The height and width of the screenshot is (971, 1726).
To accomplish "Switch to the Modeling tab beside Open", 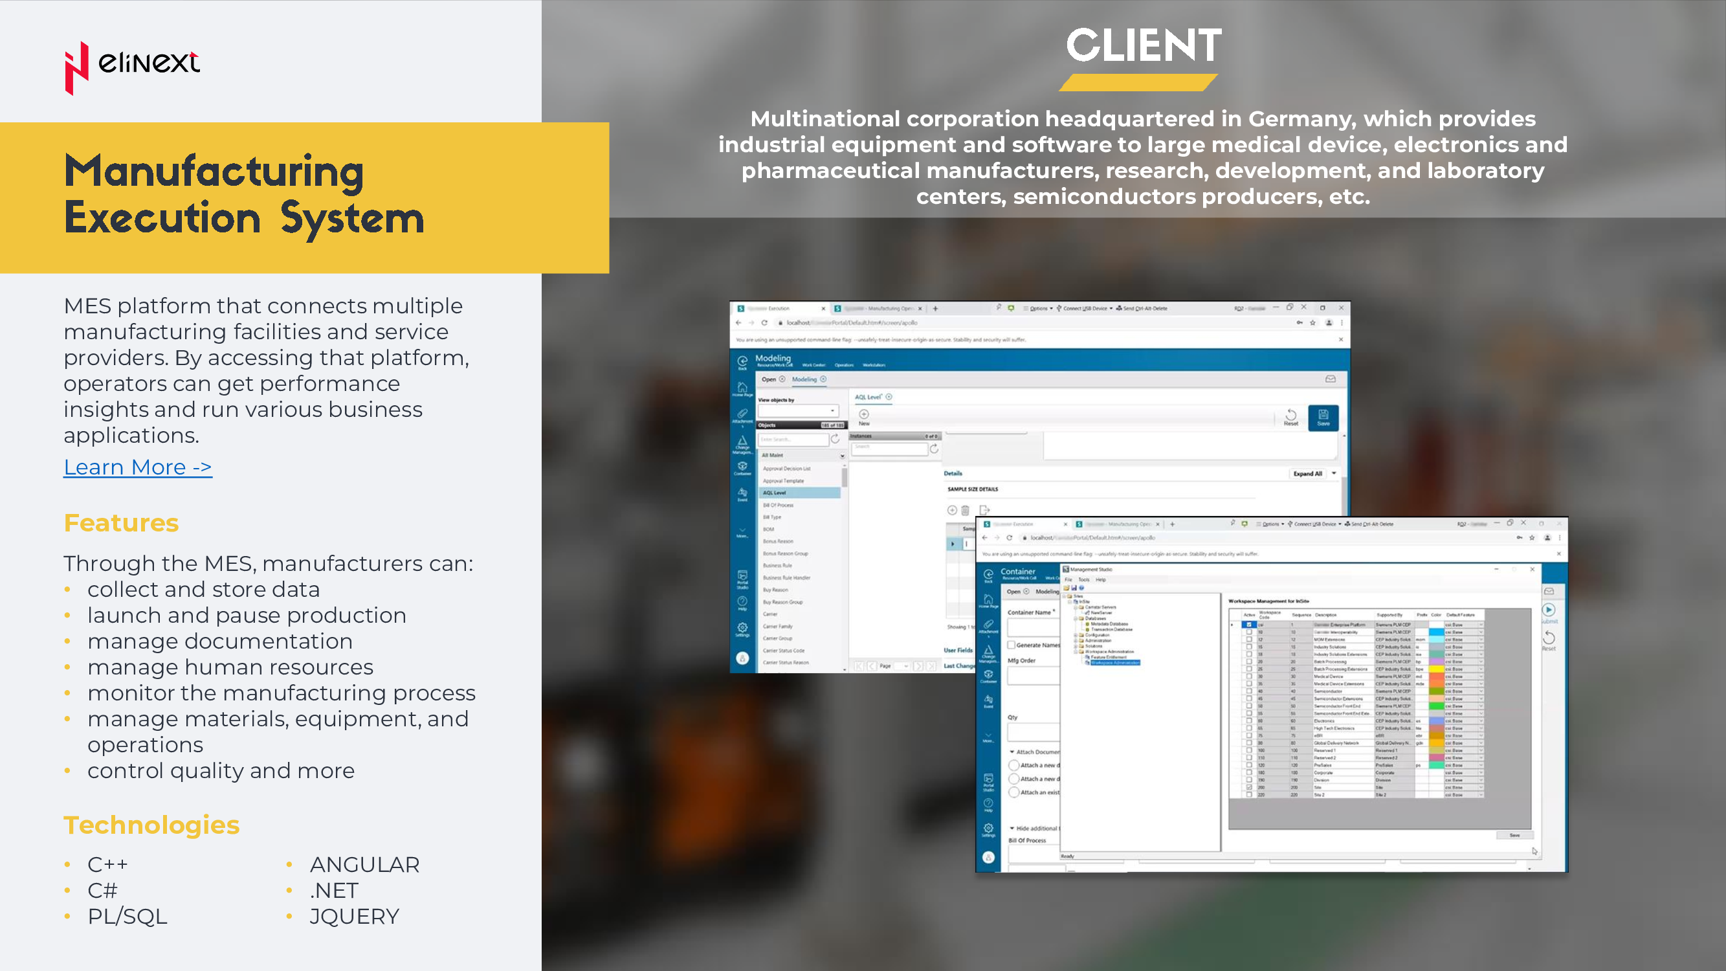I will (804, 379).
